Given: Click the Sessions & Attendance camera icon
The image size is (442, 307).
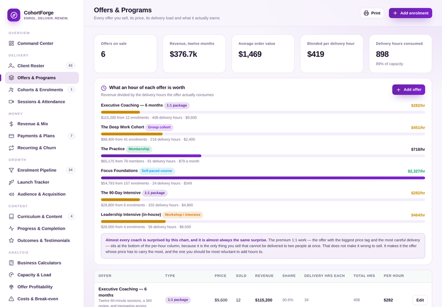Looking at the screenshot, I should (x=11, y=102).
